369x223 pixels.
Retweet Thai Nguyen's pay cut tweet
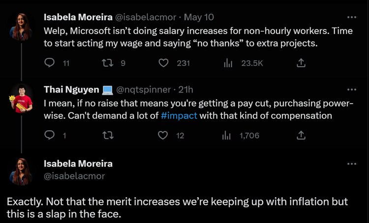pyautogui.click(x=106, y=135)
